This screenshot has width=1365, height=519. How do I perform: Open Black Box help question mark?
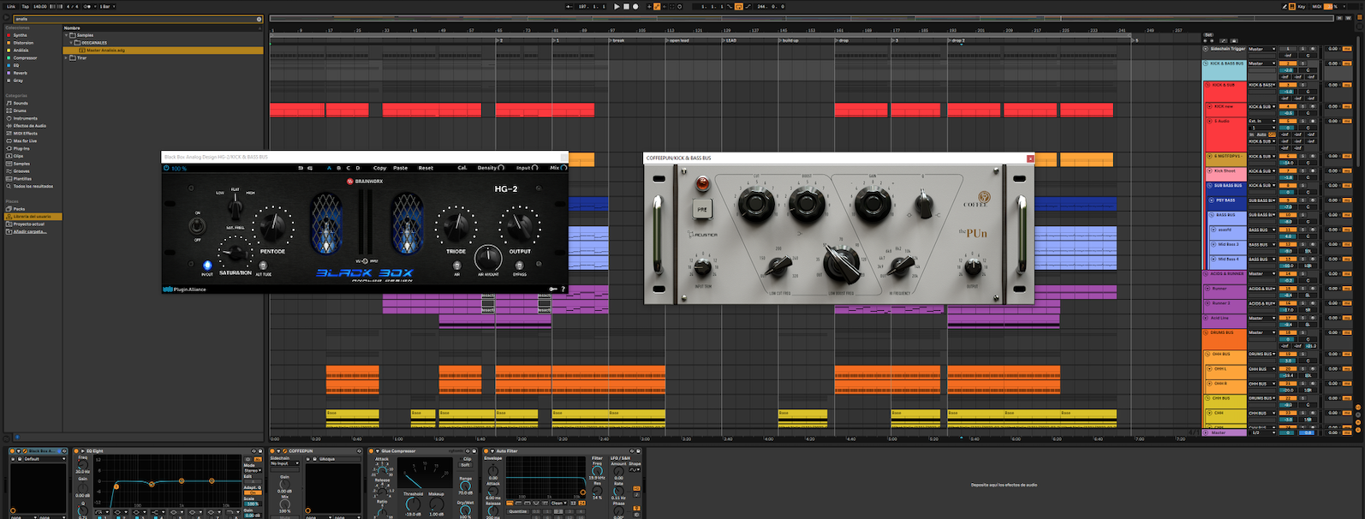pos(563,289)
